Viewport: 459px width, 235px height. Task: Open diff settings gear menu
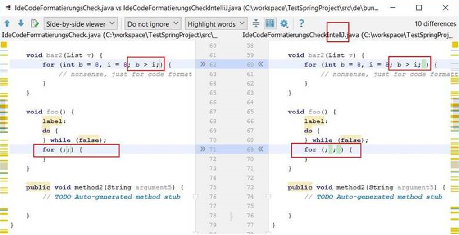click(x=284, y=23)
